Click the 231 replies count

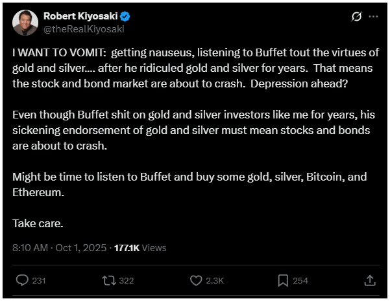tap(38, 281)
